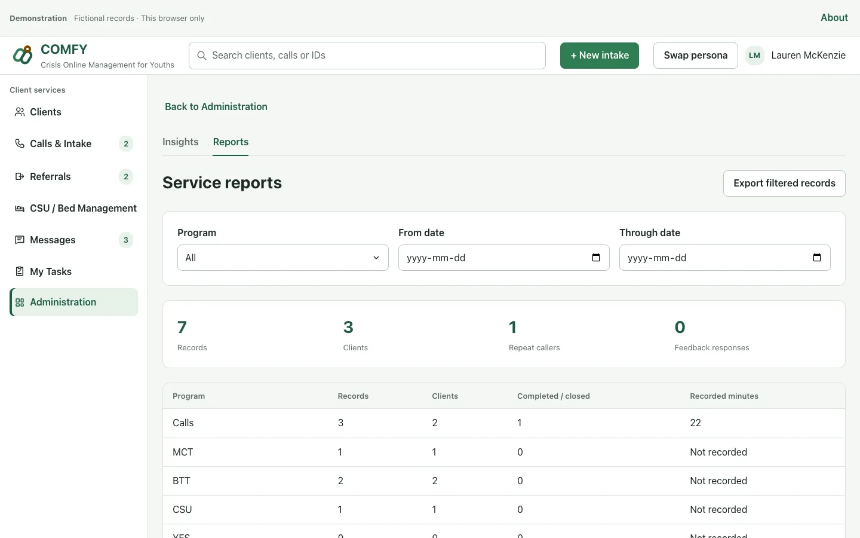The width and height of the screenshot is (860, 538).
Task: Click the Administration grid icon
Action: coord(20,302)
